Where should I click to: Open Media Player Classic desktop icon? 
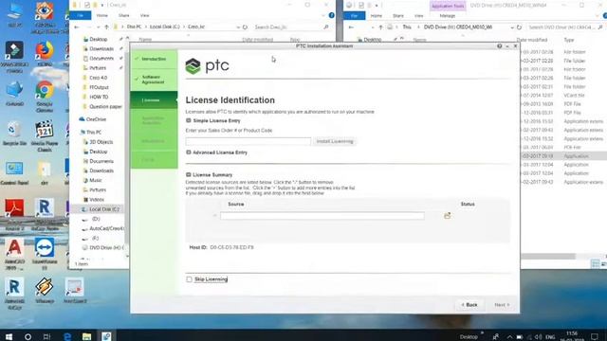45,135
